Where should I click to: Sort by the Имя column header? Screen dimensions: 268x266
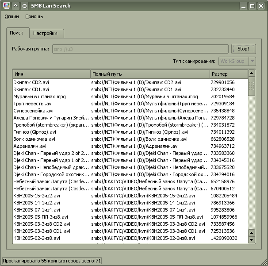point(52,74)
